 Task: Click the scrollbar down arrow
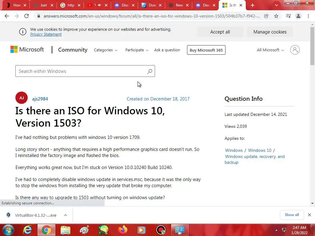[312, 203]
